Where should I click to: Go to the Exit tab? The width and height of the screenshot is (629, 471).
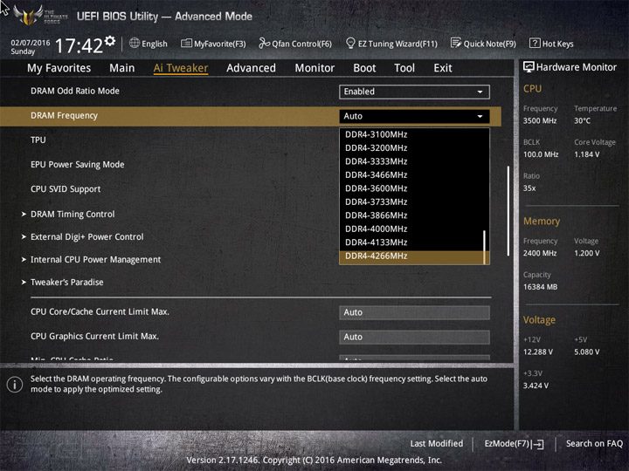(x=442, y=68)
